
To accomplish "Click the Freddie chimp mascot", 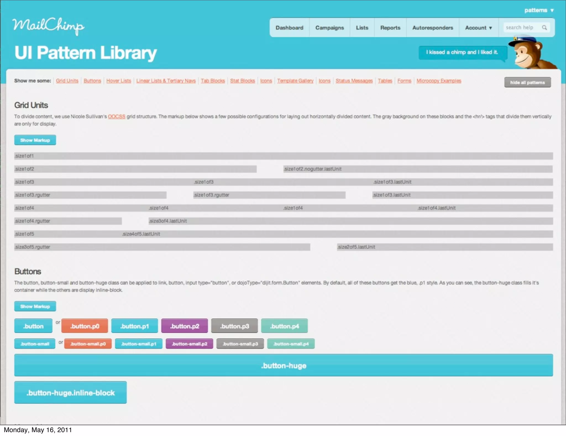I will pyautogui.click(x=528, y=54).
